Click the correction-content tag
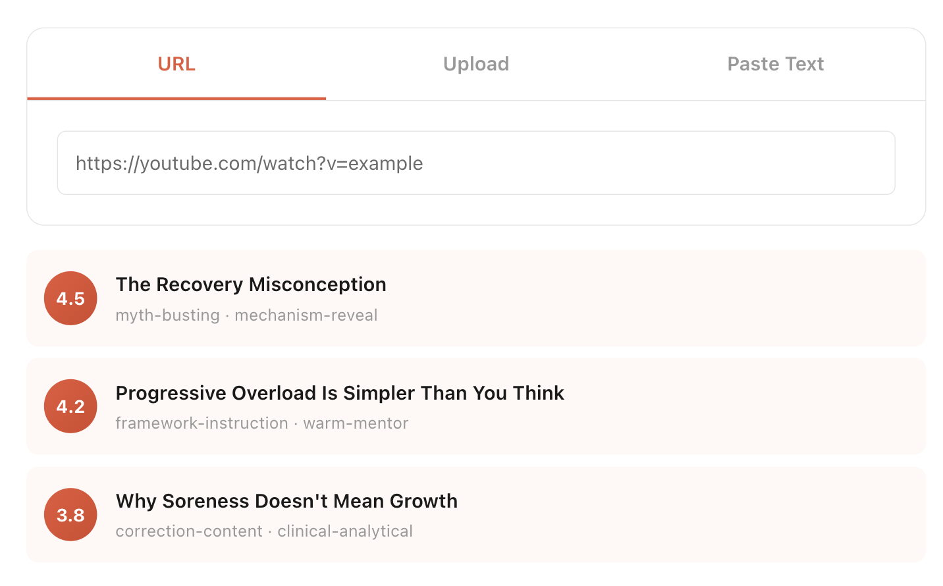This screenshot has height=586, width=943. click(189, 531)
